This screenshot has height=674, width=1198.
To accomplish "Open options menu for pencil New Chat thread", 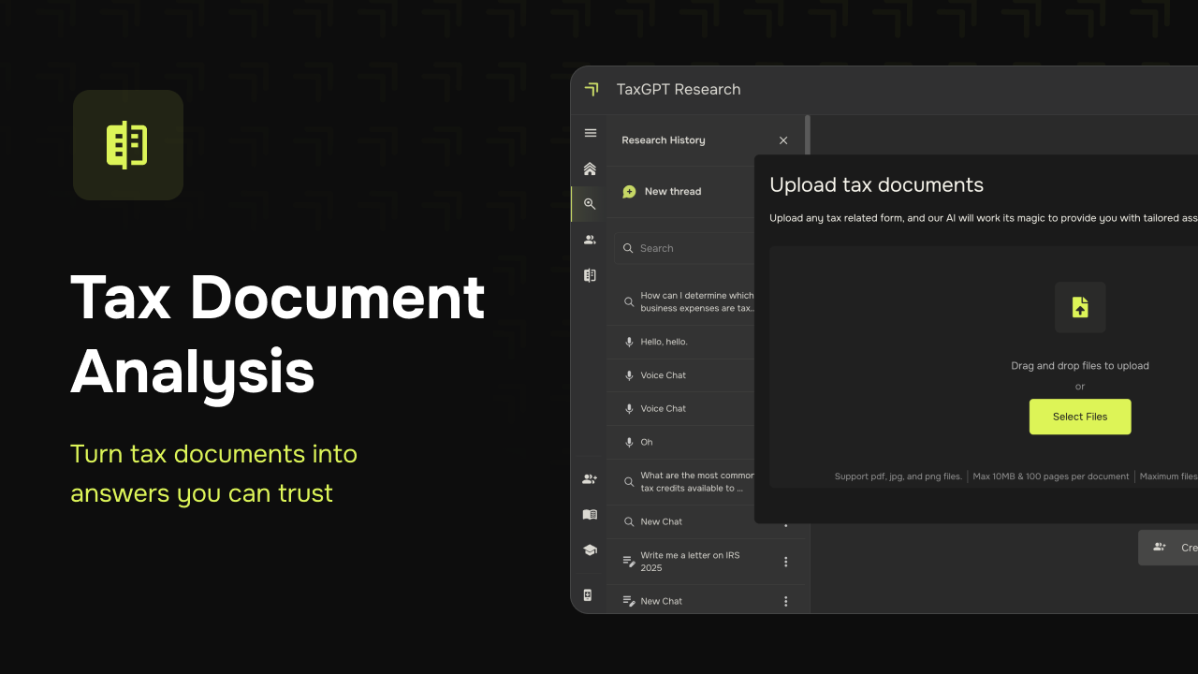I will click(786, 601).
